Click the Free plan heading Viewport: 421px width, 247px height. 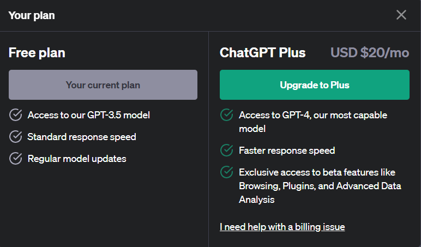[x=37, y=52]
